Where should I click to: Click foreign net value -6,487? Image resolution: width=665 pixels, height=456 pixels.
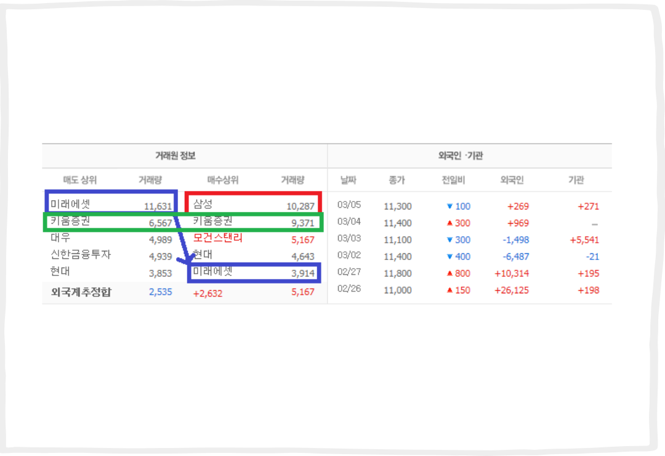(516, 256)
